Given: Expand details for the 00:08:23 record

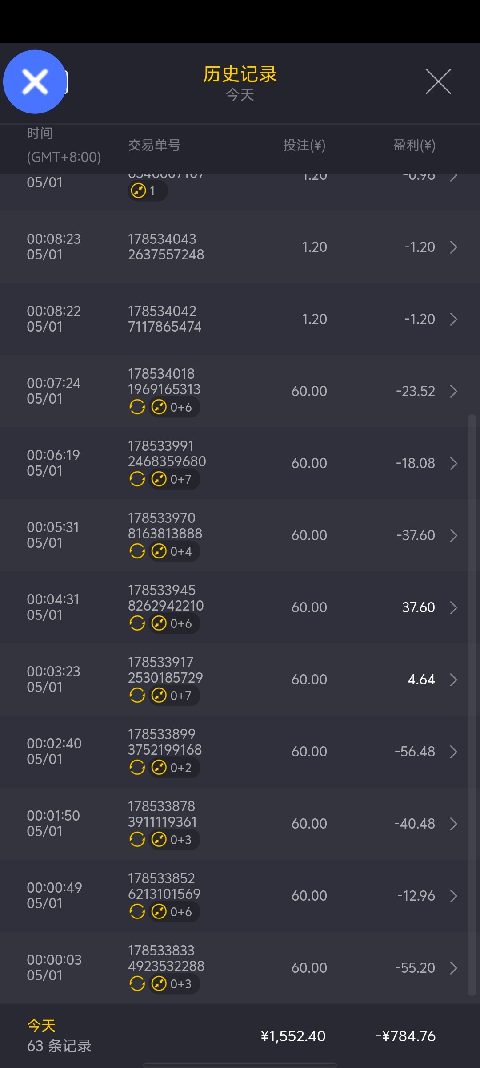Looking at the screenshot, I should click(x=453, y=247).
